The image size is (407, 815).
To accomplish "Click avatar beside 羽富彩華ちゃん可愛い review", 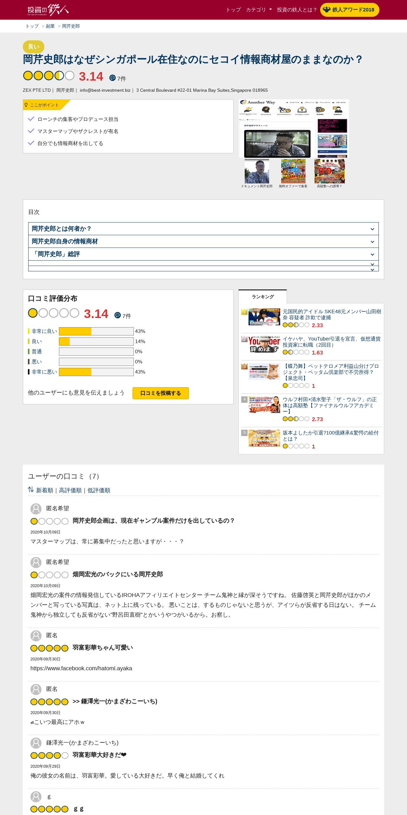I will (36, 636).
